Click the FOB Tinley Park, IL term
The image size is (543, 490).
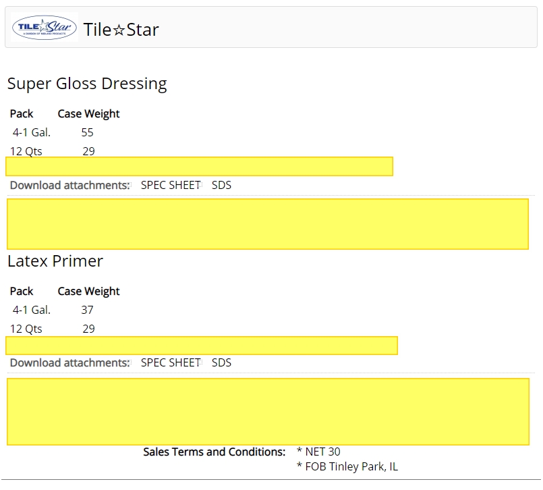347,467
